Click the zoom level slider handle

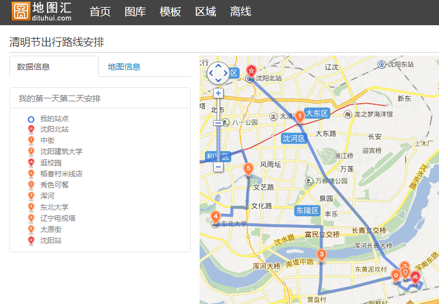click(218, 123)
